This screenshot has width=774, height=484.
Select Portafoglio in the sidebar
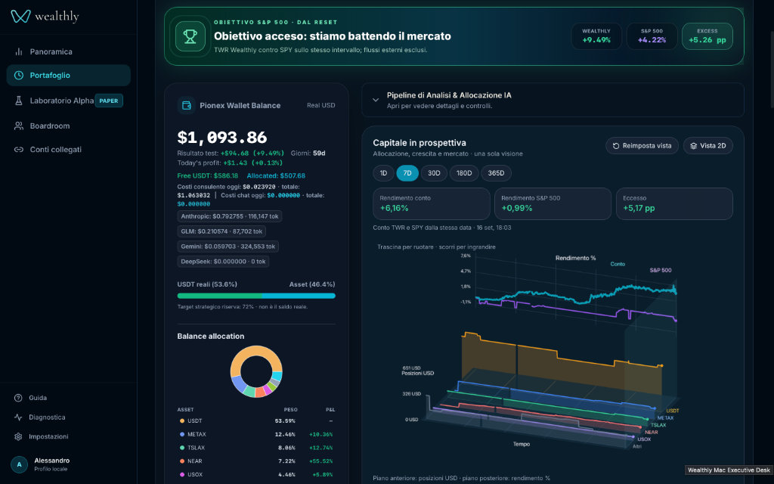(x=68, y=75)
